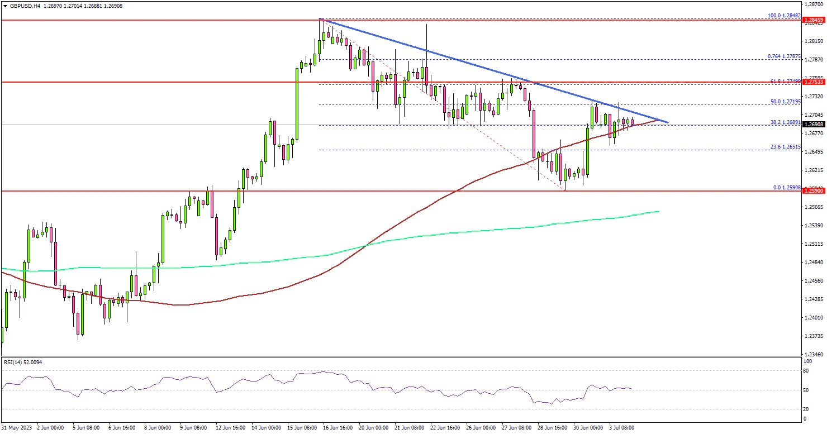Click the 1.28700 price scale value
Image resolution: width=827 pixels, height=434 pixels.
tap(814, 3)
